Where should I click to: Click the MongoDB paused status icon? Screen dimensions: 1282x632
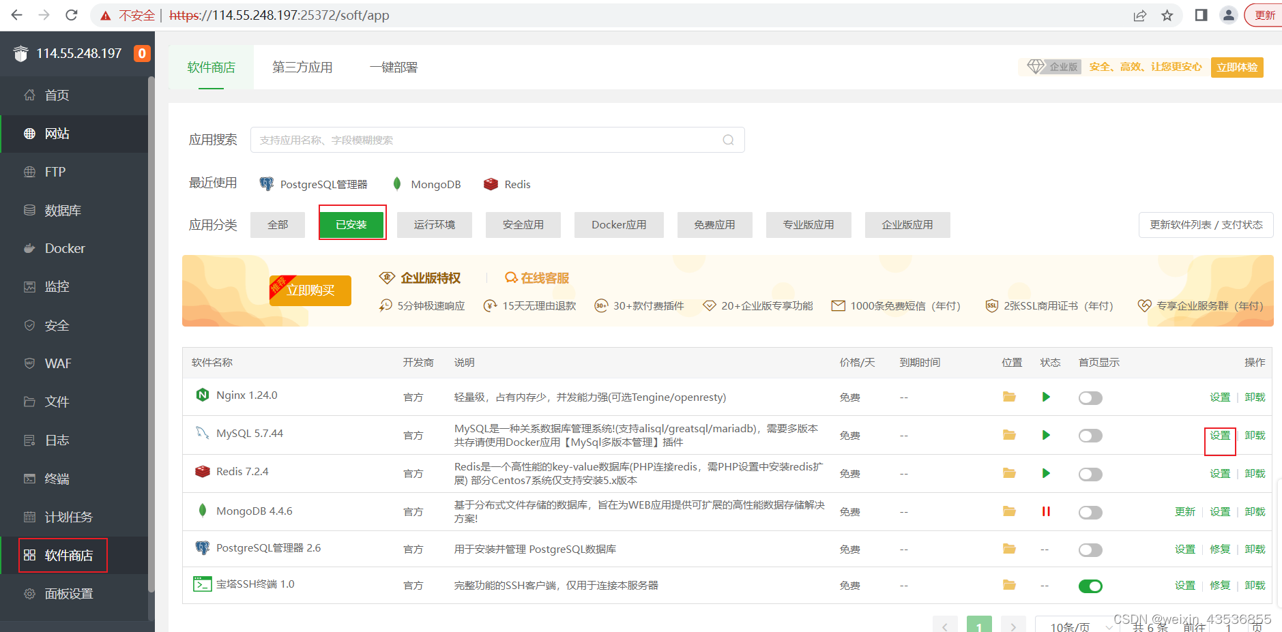(x=1046, y=511)
